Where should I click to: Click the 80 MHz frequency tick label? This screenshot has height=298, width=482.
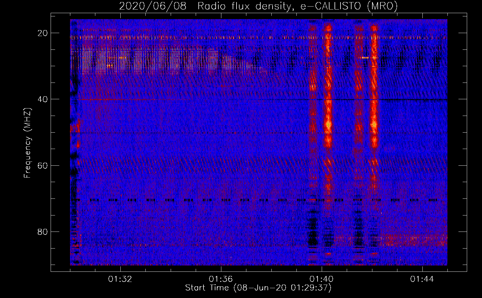(x=43, y=232)
